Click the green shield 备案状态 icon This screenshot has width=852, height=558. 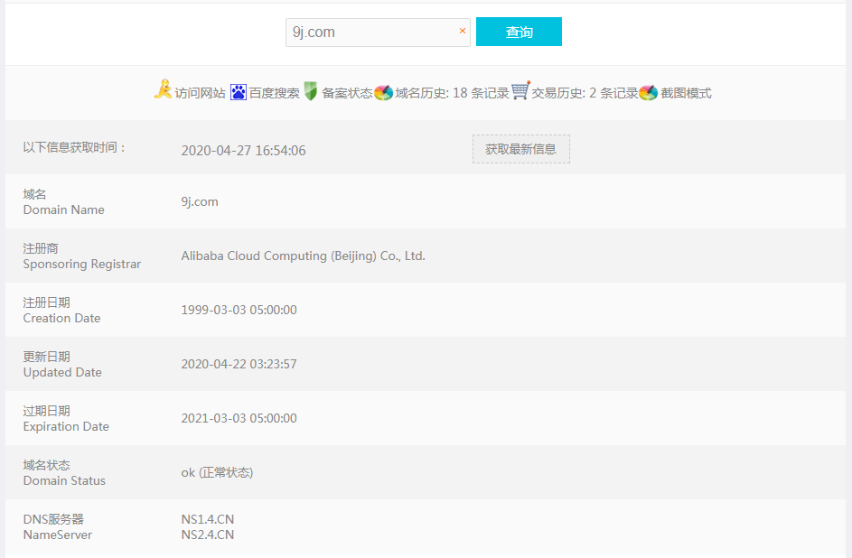point(311,91)
